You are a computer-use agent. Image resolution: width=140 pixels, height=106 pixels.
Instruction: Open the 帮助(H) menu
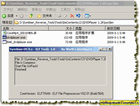tap(80, 10)
